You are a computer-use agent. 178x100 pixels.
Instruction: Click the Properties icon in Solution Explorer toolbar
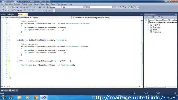(x=146, y=17)
